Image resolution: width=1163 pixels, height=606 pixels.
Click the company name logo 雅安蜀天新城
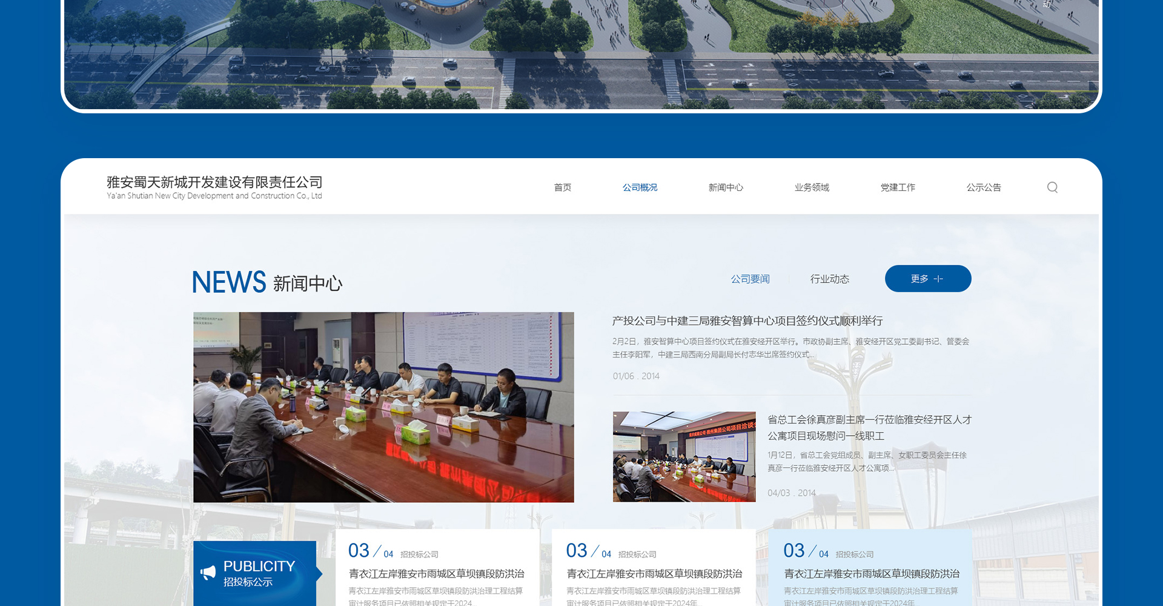click(x=214, y=187)
